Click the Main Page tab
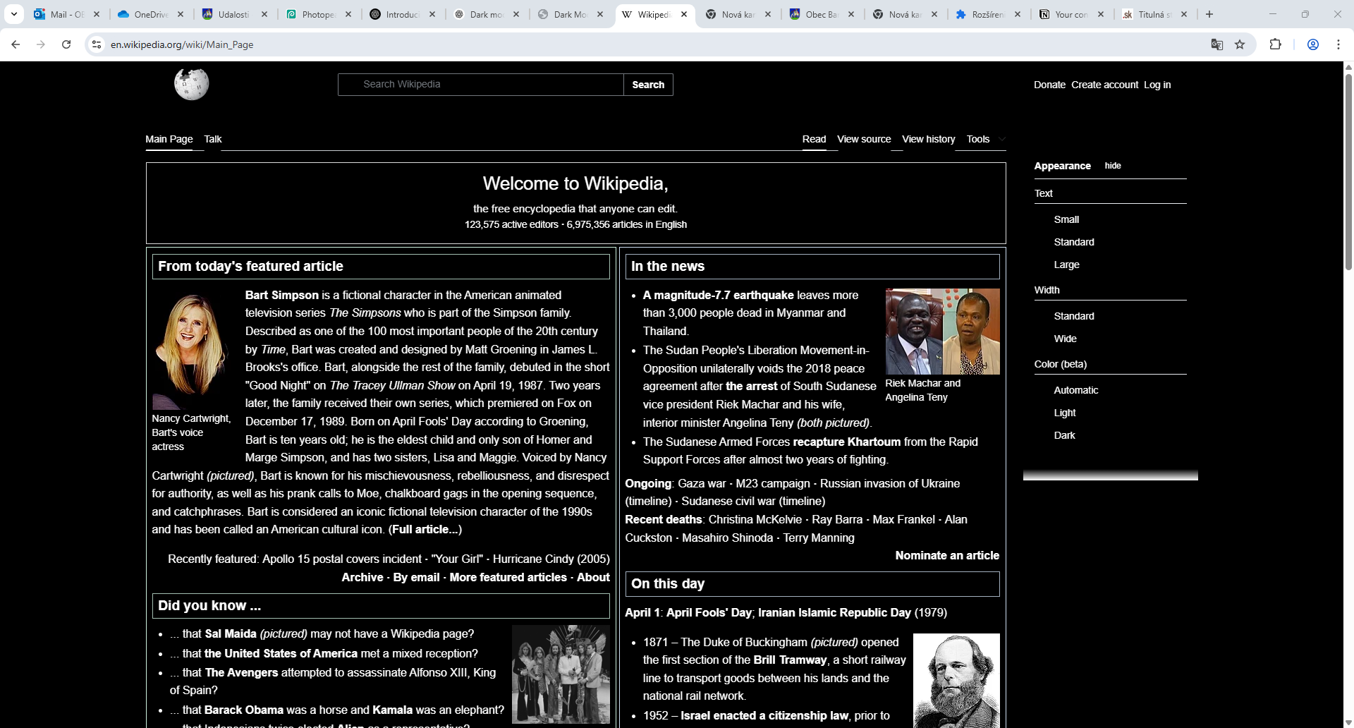 pyautogui.click(x=169, y=139)
